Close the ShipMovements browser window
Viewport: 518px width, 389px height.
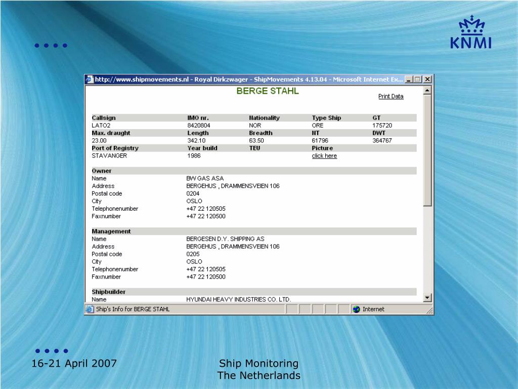coord(427,80)
